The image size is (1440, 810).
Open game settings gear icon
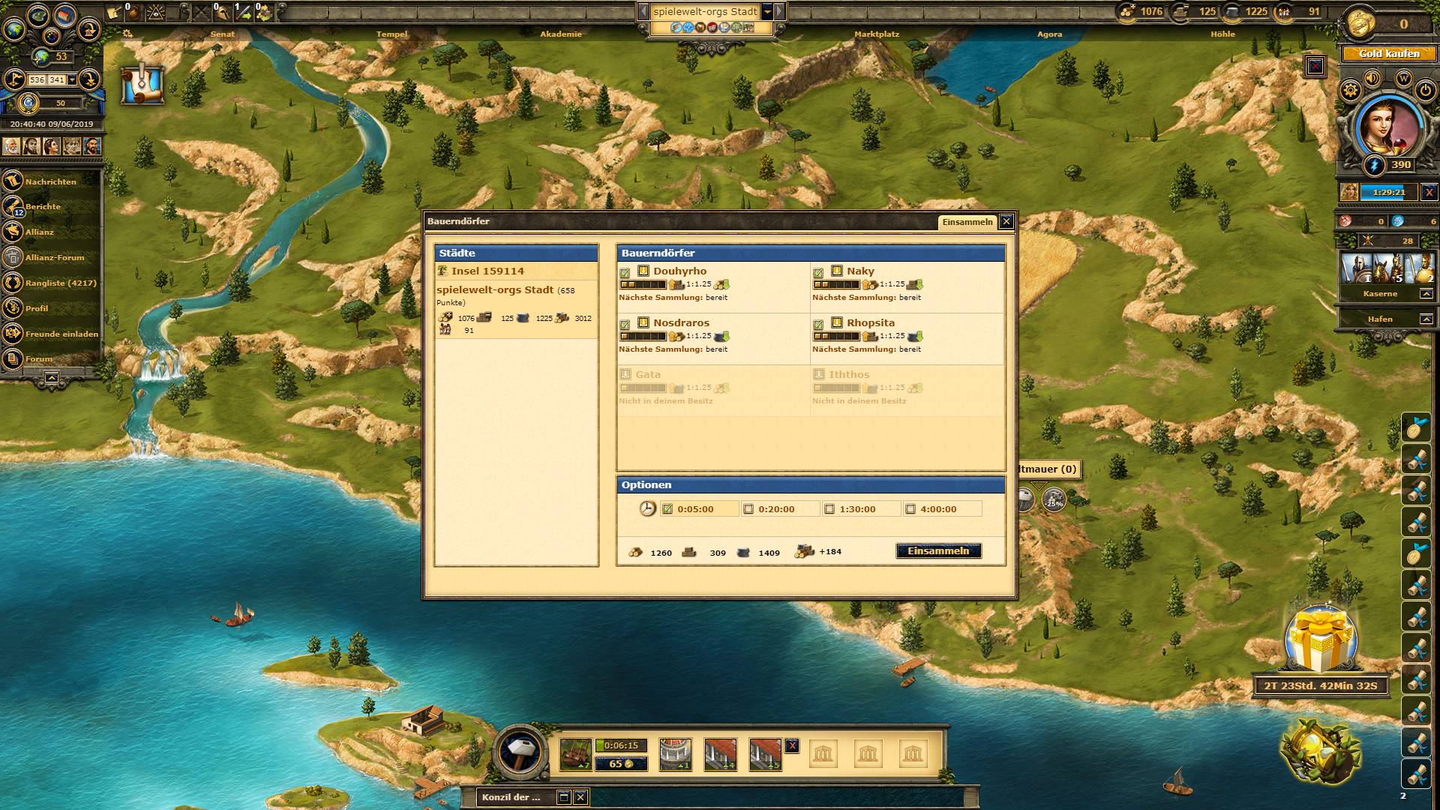click(1350, 91)
